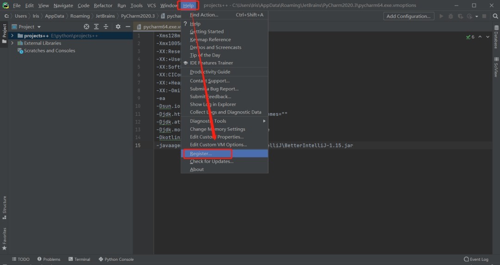The width and height of the screenshot is (500, 265).
Task: Open the Terminal tool window
Action: tap(79, 259)
